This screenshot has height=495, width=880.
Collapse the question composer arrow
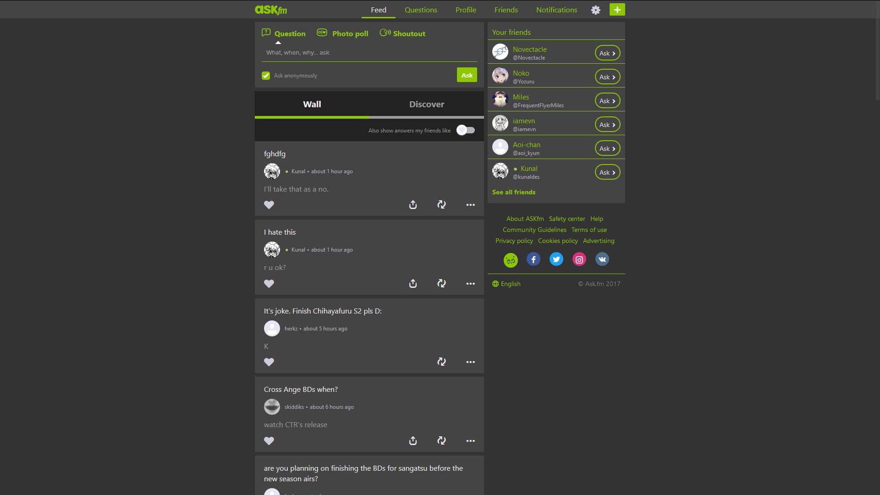279,42
